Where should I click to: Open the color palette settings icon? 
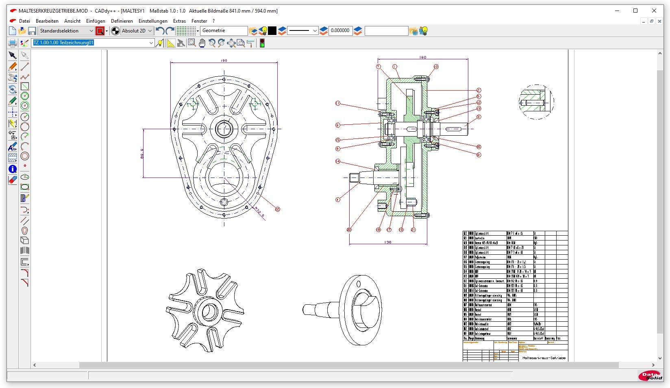pyautogui.click(x=24, y=43)
